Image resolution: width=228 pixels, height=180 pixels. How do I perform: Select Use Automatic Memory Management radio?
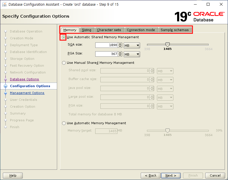pyautogui.click(x=64, y=123)
